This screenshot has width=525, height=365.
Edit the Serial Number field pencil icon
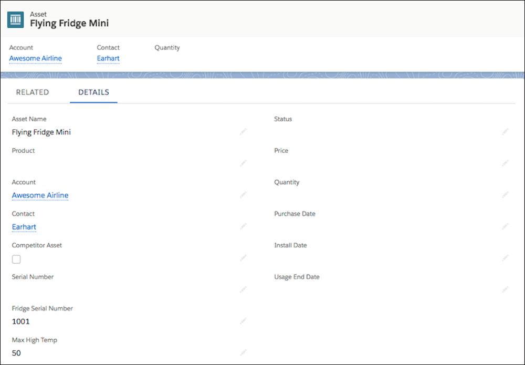[244, 289]
